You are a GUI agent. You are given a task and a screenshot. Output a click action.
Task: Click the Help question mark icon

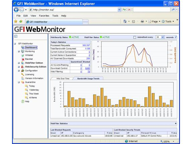(22, 101)
